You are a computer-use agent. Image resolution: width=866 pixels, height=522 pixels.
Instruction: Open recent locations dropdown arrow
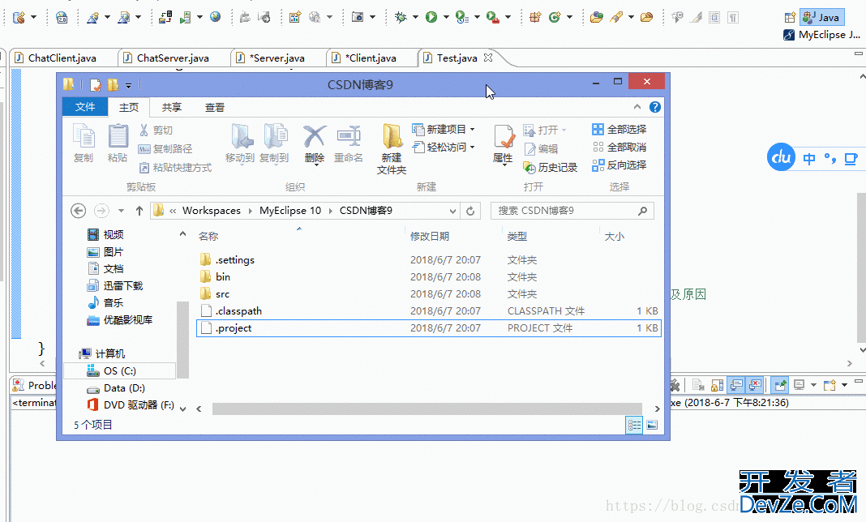(121, 211)
